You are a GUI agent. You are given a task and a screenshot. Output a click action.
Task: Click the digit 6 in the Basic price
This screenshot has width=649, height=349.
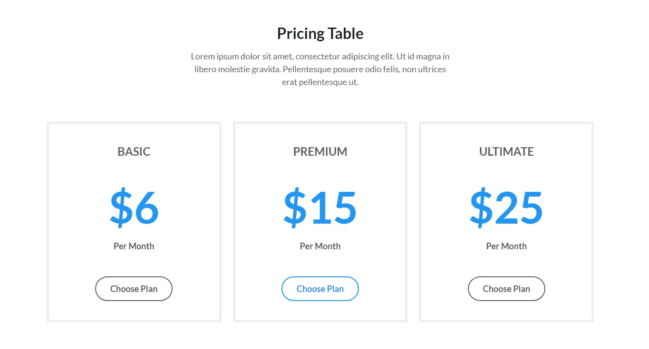click(145, 208)
